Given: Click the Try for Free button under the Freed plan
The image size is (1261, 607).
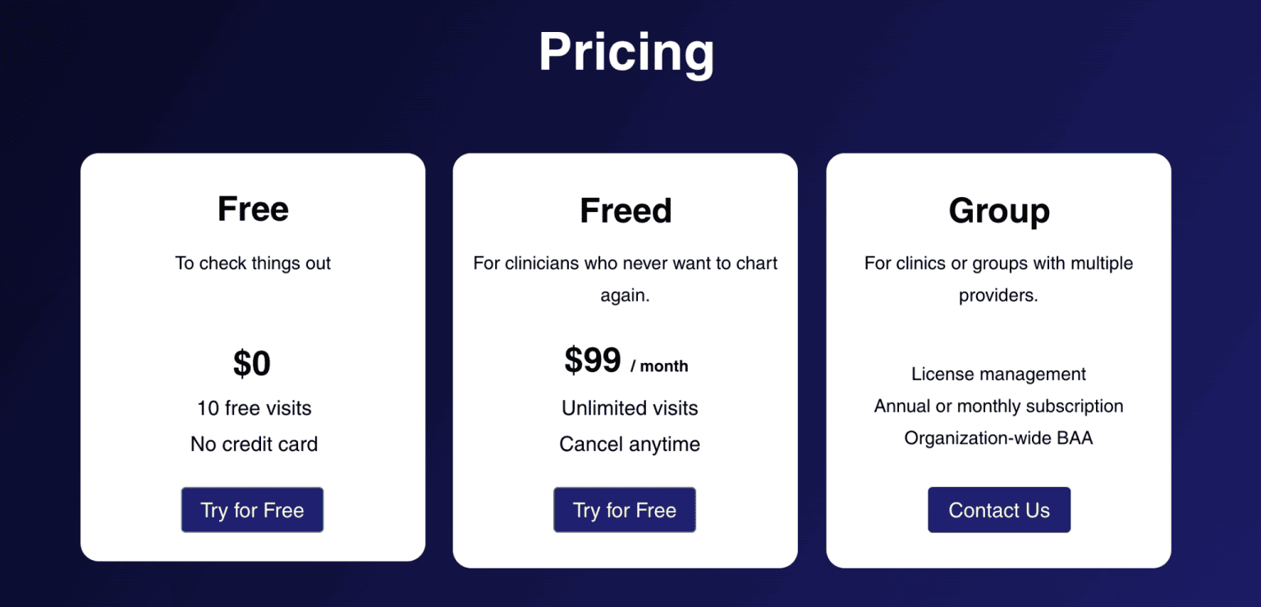Looking at the screenshot, I should 624,510.
